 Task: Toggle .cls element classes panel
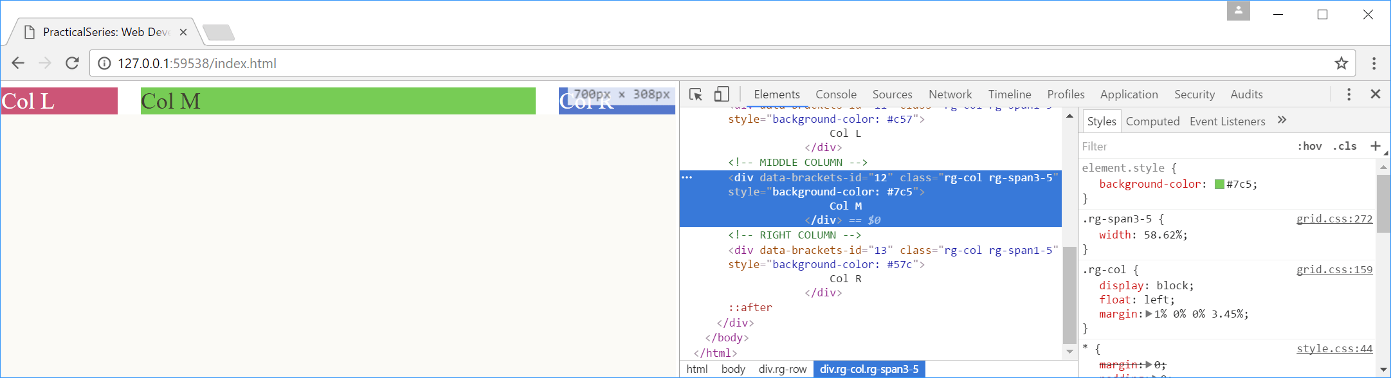[1345, 146]
